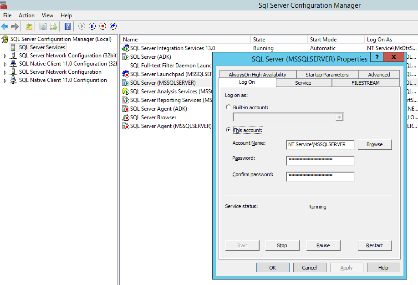Open the Help menu
The width and height of the screenshot is (418, 285).
pos(66,15)
